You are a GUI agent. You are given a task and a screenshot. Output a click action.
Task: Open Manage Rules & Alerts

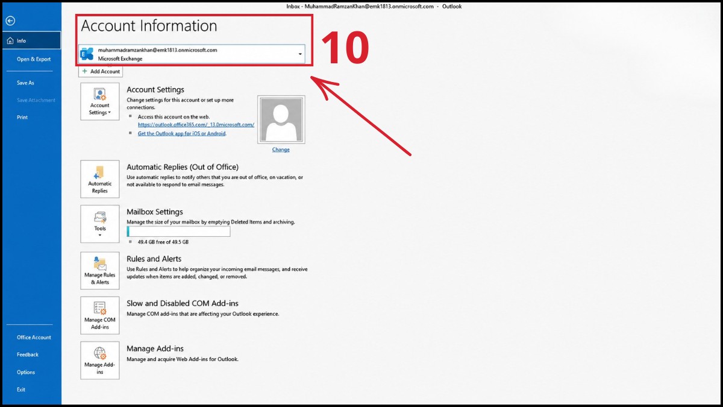tap(100, 270)
